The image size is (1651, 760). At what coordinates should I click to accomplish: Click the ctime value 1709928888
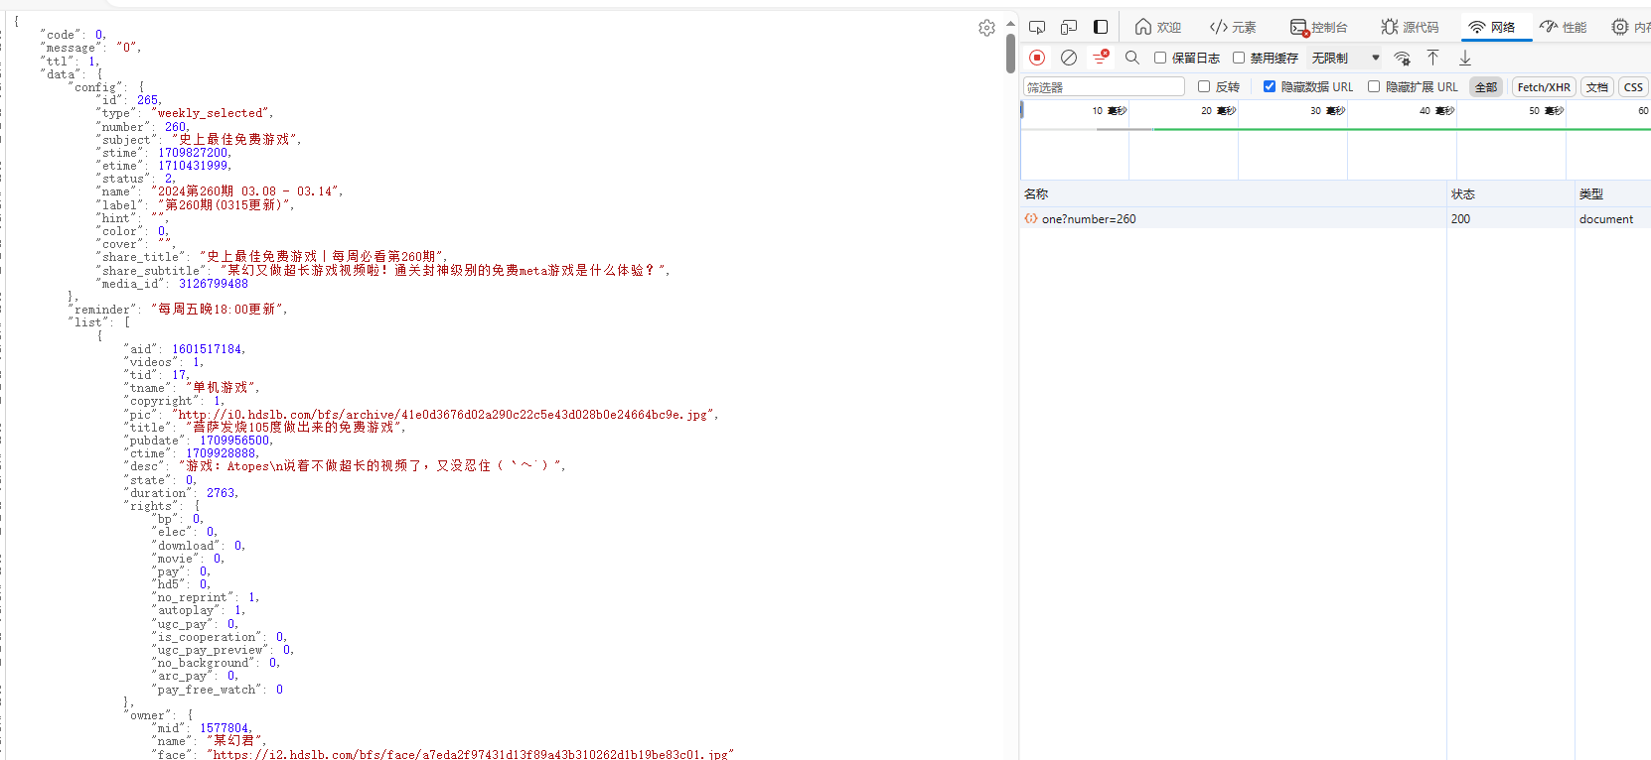coord(221,452)
